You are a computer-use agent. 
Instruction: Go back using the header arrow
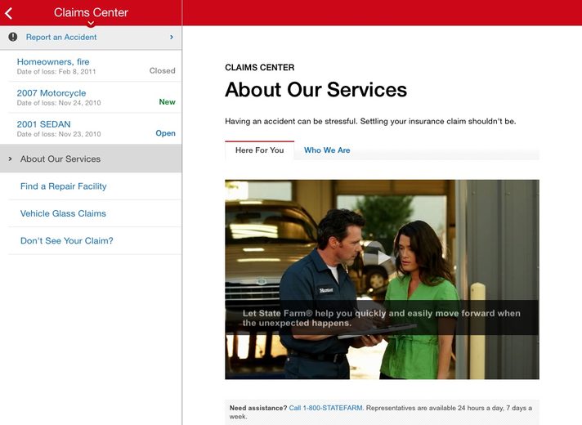click(x=9, y=13)
